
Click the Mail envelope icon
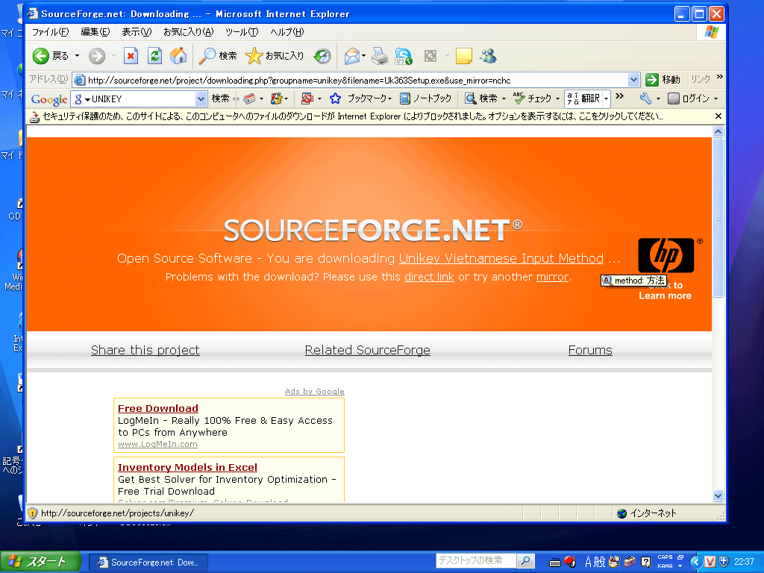pos(352,56)
